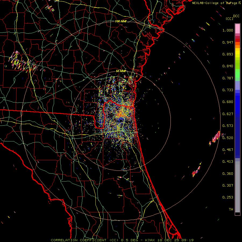Click the 0.627 legend value

click(x=228, y=114)
